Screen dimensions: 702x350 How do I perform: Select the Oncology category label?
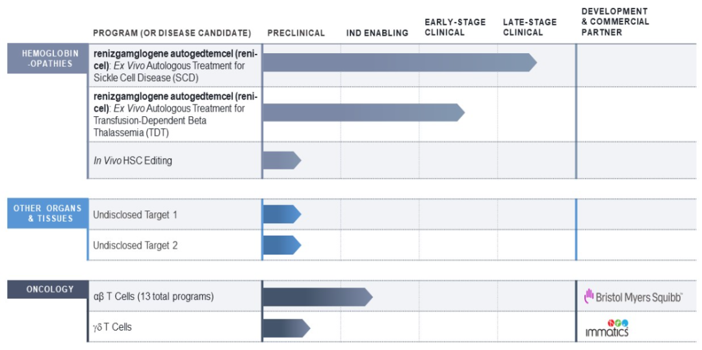pyautogui.click(x=47, y=290)
